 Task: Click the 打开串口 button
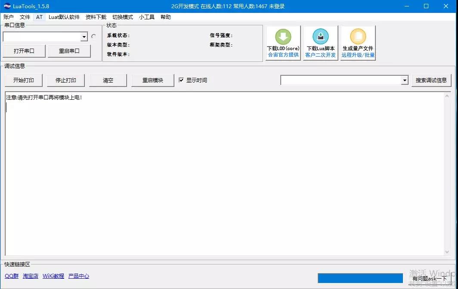(x=24, y=51)
